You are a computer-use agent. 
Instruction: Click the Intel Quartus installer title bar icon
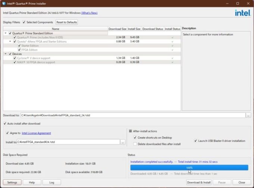4,3
